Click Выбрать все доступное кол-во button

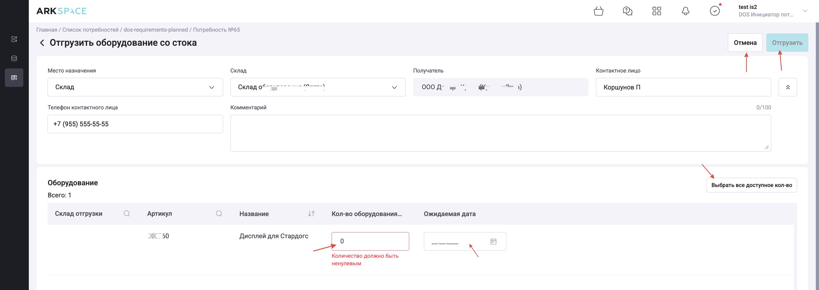click(751, 185)
